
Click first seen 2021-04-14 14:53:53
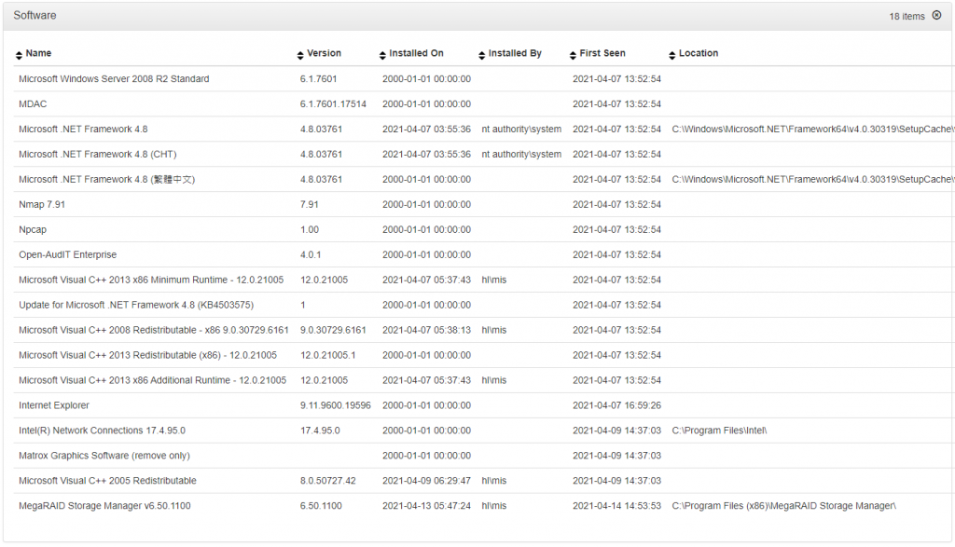click(x=616, y=506)
